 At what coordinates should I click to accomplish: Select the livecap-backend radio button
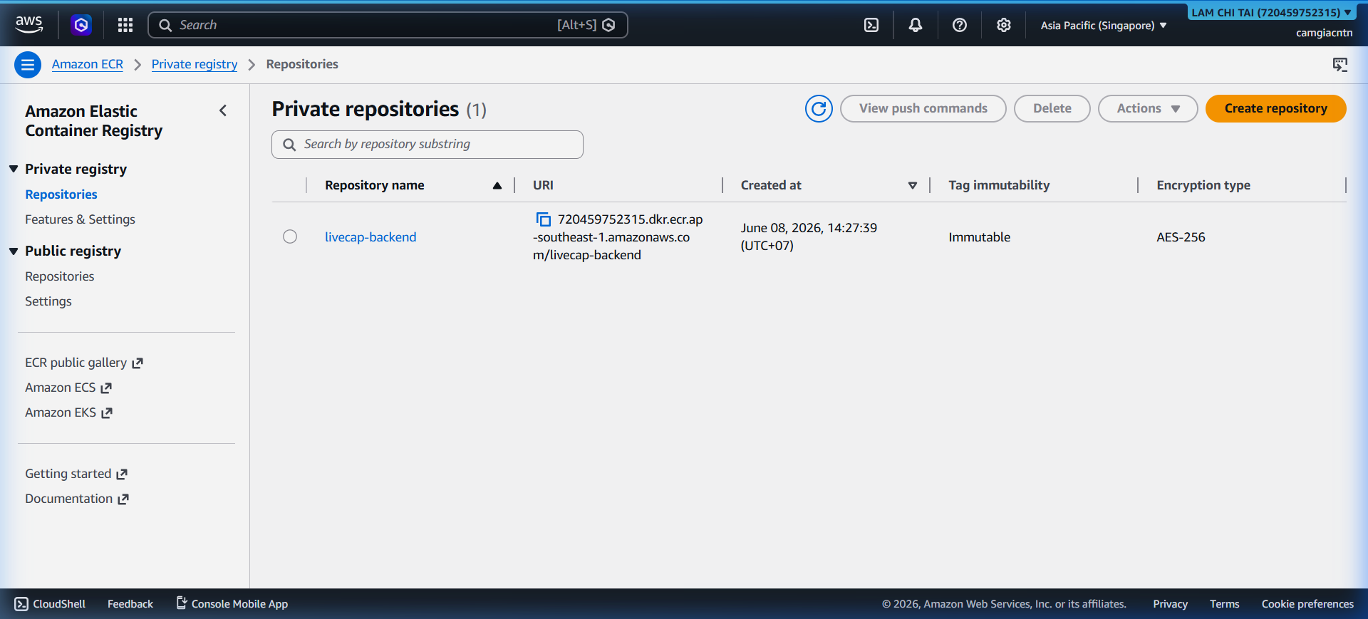pos(290,236)
